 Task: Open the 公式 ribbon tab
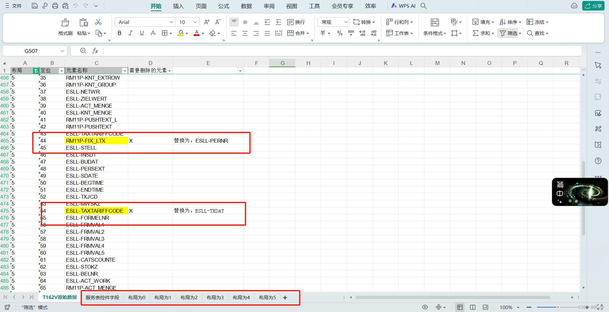pyautogui.click(x=224, y=6)
